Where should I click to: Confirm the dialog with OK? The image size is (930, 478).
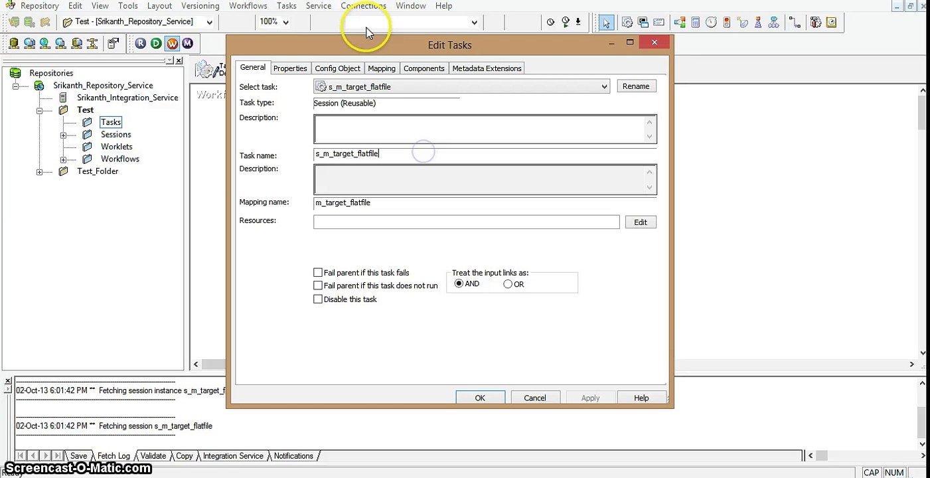pyautogui.click(x=480, y=398)
